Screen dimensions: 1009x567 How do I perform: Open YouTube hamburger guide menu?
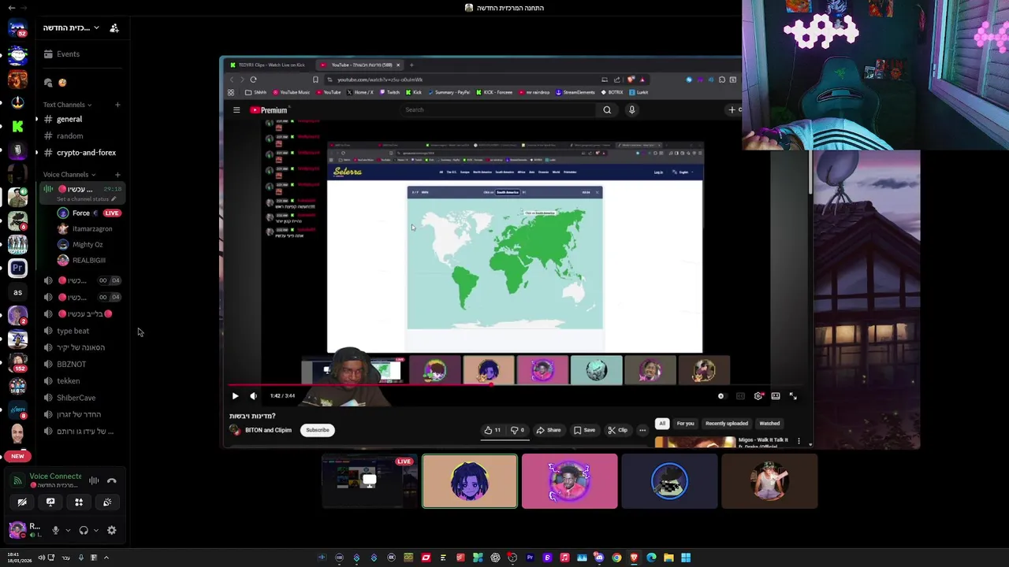point(236,109)
